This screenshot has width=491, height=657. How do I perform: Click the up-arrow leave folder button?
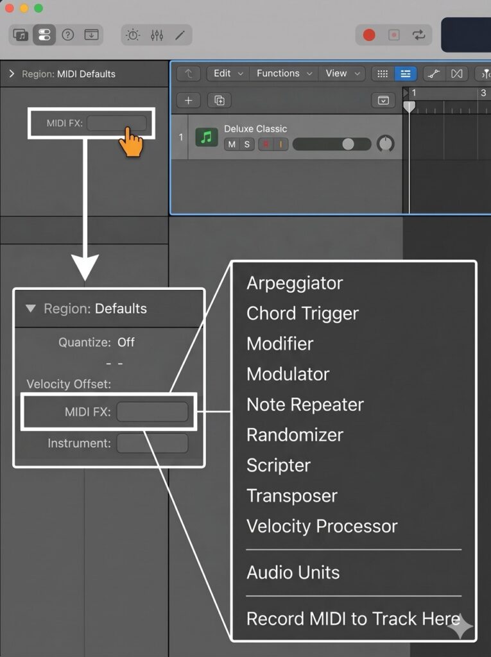189,74
